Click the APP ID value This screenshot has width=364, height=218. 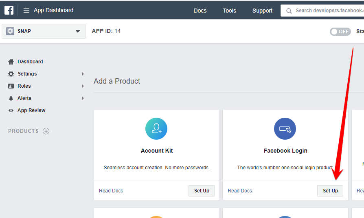coord(117,31)
